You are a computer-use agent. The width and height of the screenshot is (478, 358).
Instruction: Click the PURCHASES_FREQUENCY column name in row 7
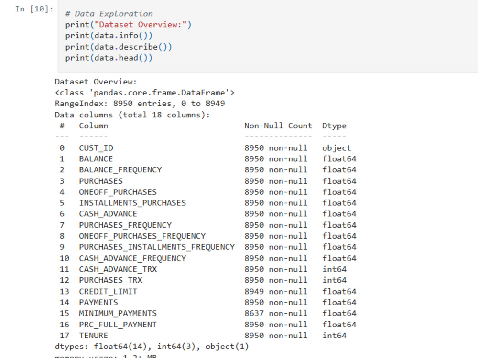tap(125, 225)
